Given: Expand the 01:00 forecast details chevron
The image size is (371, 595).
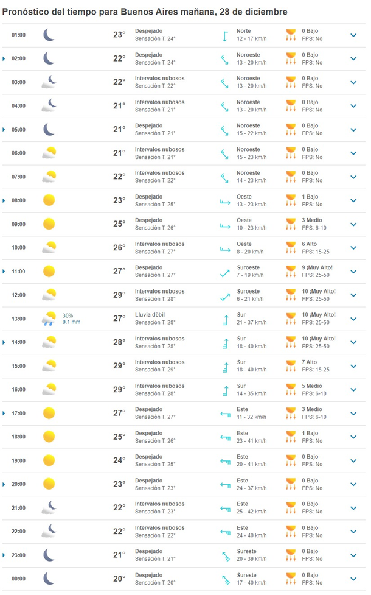Looking at the screenshot, I should tap(353, 35).
